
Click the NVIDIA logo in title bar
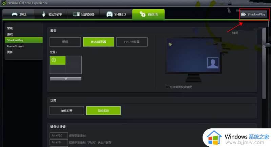pos(4,3)
